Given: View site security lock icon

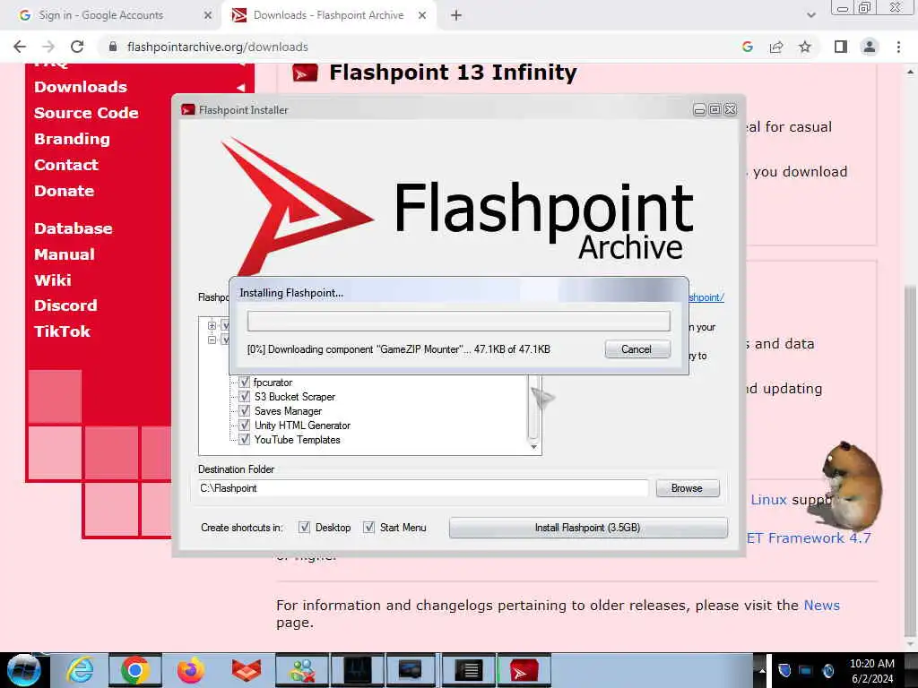Looking at the screenshot, I should 113,47.
